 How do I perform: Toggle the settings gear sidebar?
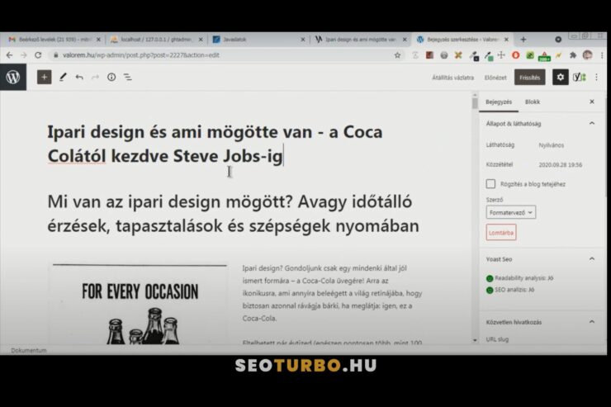(560, 77)
